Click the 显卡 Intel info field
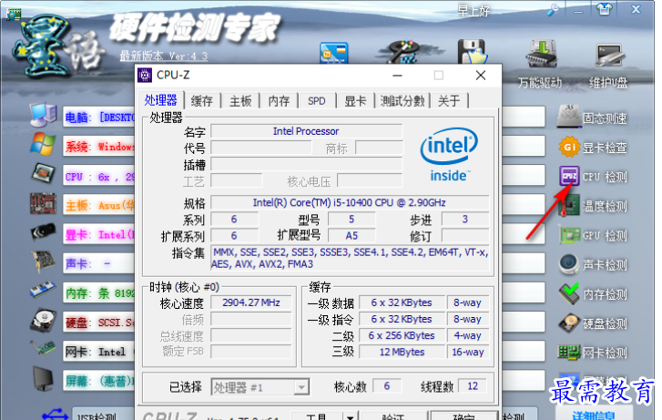The width and height of the screenshot is (662, 420). (99, 234)
